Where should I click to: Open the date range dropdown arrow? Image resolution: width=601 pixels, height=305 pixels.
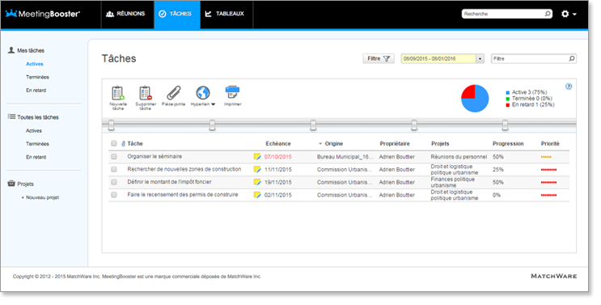pos(480,58)
